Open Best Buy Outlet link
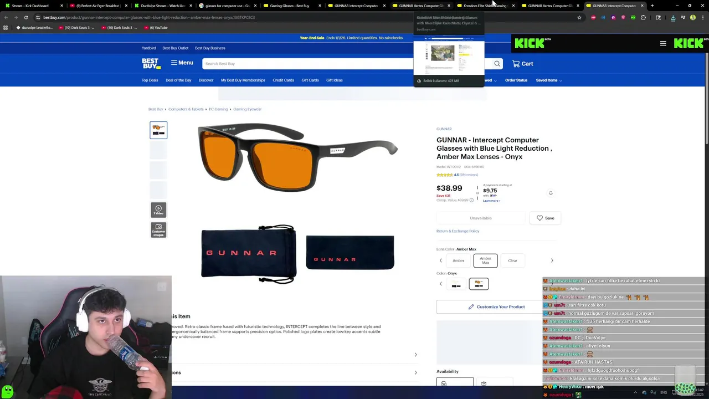 click(x=175, y=48)
